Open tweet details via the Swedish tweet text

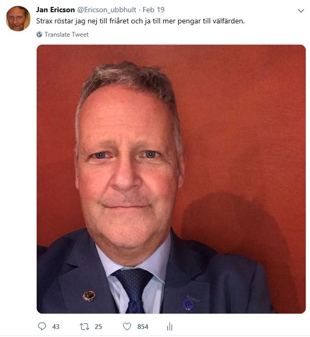140,21
